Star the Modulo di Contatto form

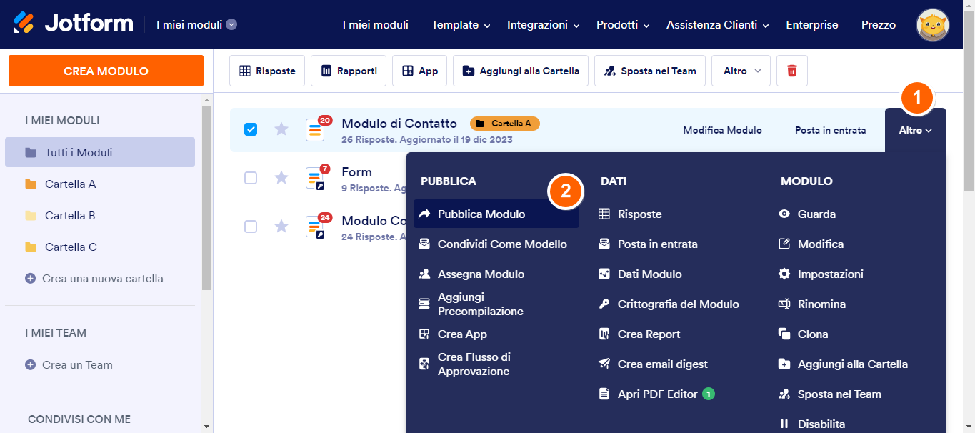click(x=281, y=129)
